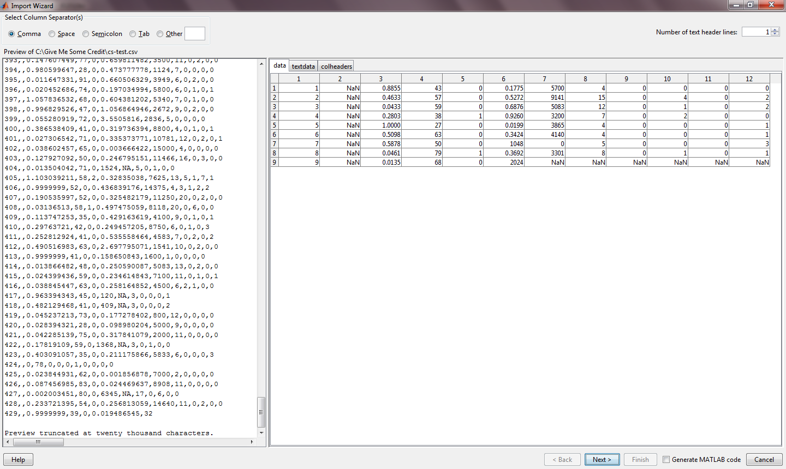786x469 pixels.
Task: Choose Semicolon as column separator
Action: (86, 34)
